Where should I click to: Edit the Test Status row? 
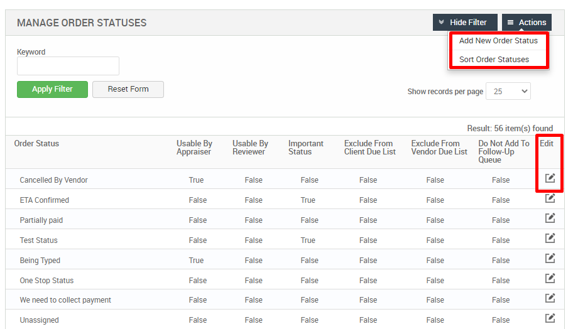click(550, 239)
